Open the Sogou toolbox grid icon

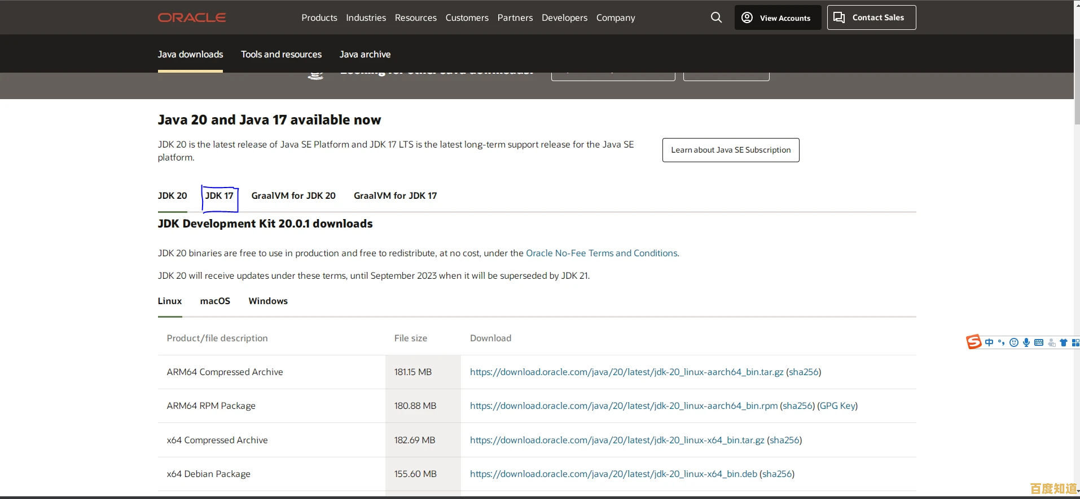pos(1075,342)
